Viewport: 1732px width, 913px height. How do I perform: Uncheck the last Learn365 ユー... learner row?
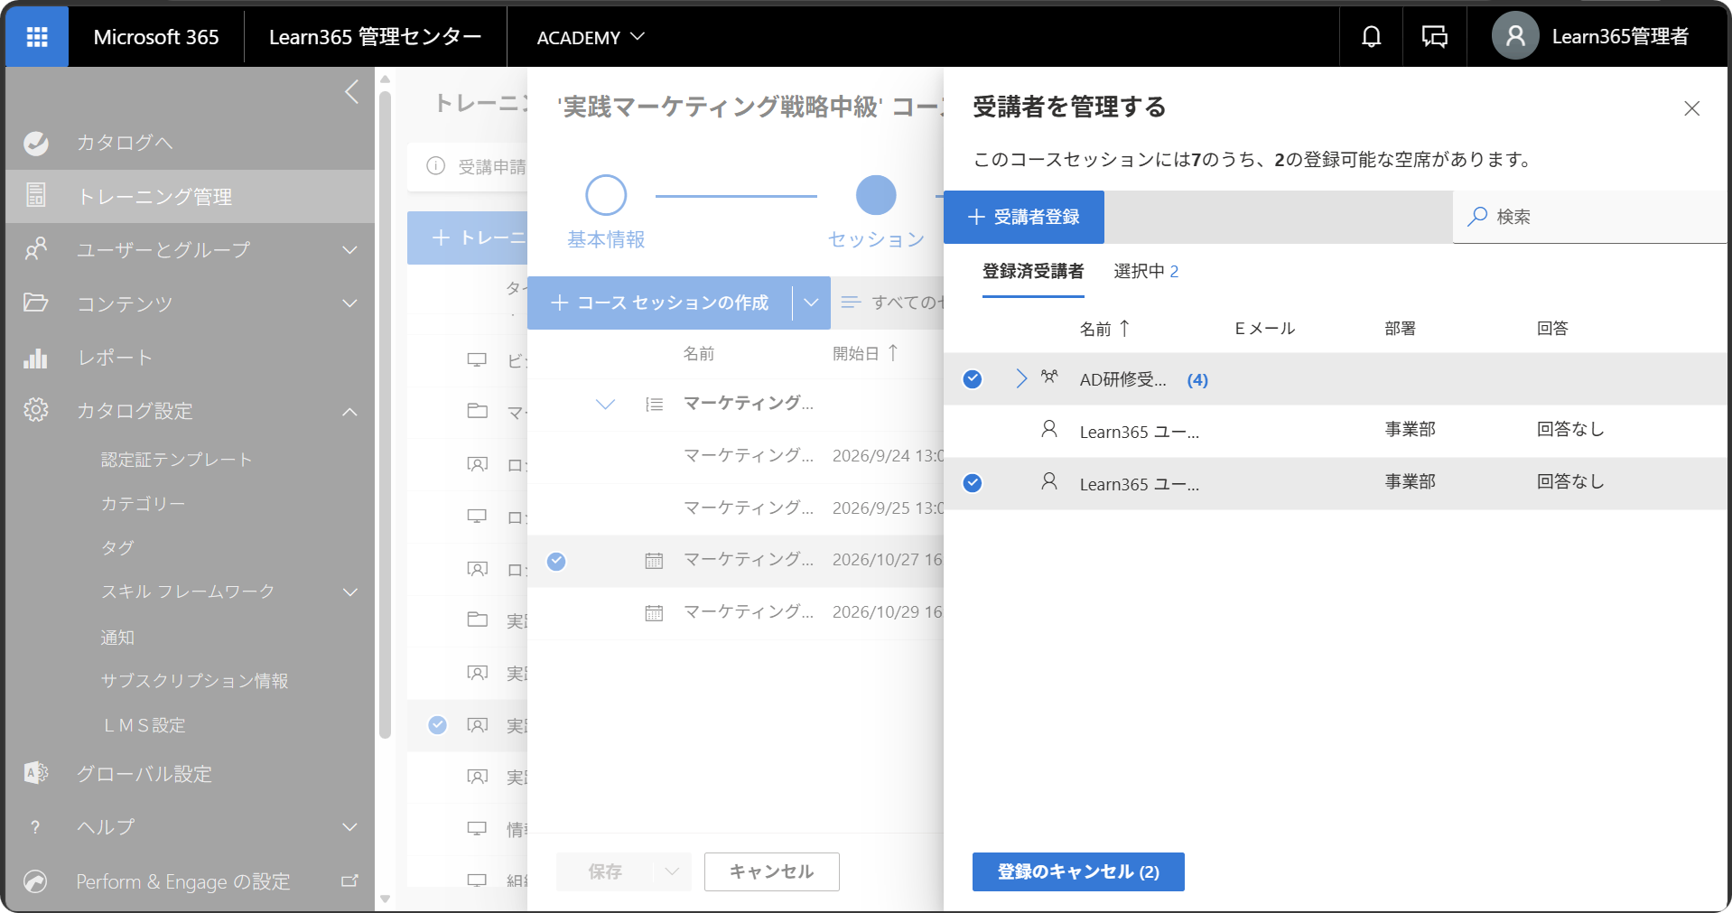tap(973, 483)
